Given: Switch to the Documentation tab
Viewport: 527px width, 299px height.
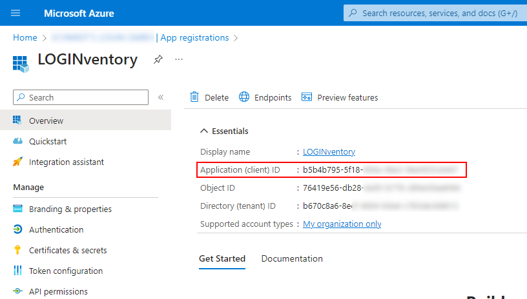Looking at the screenshot, I should coord(292,259).
